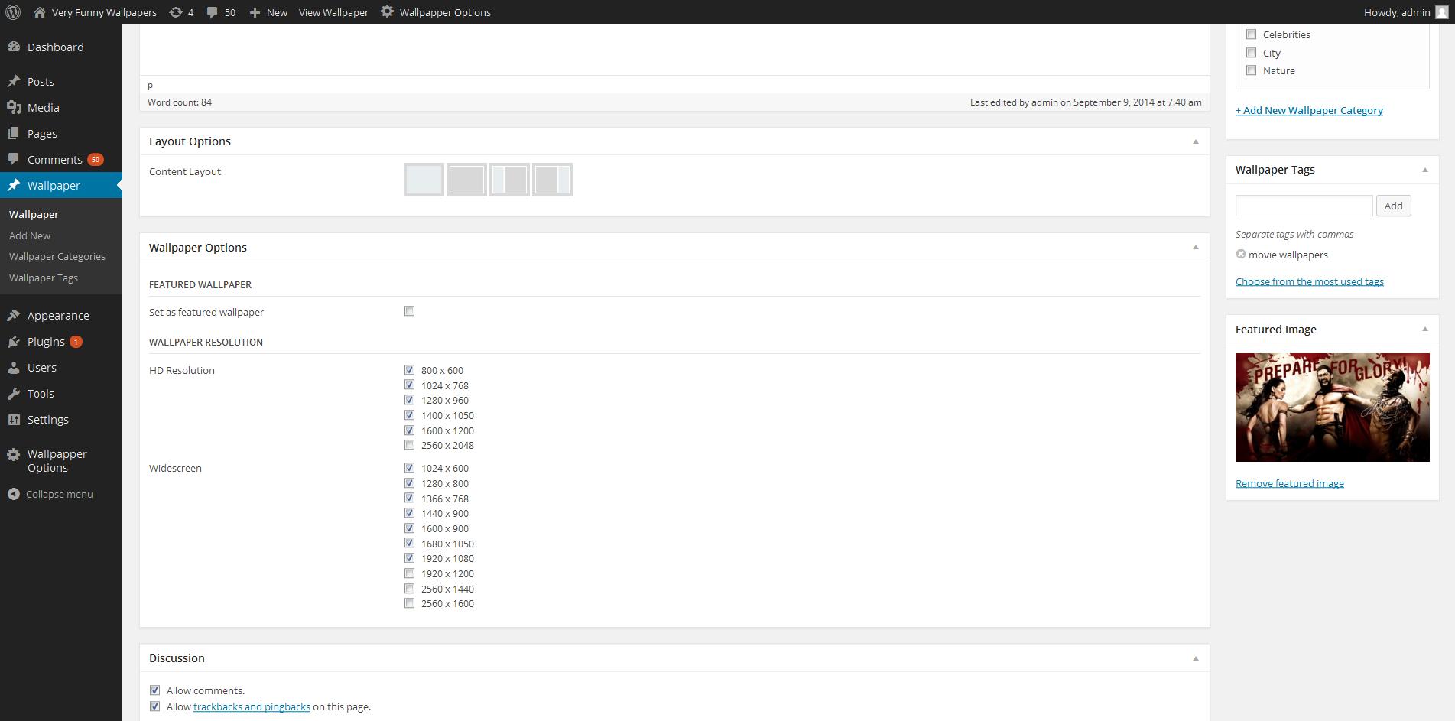Open comments bubble icon in admin bar
1455x721 pixels.
point(213,12)
